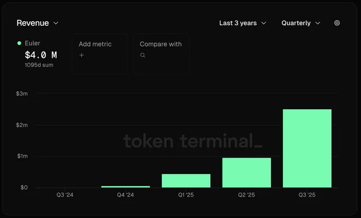Click the Q4 '24 revenue bar
This screenshot has width=361, height=218.
tap(125, 187)
